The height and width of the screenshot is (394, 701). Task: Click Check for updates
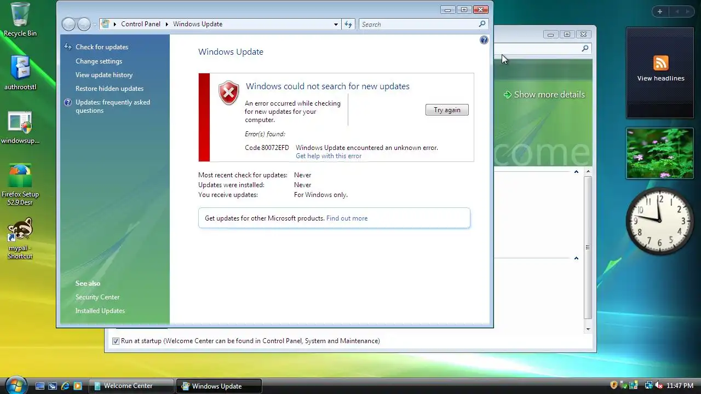[x=102, y=47]
